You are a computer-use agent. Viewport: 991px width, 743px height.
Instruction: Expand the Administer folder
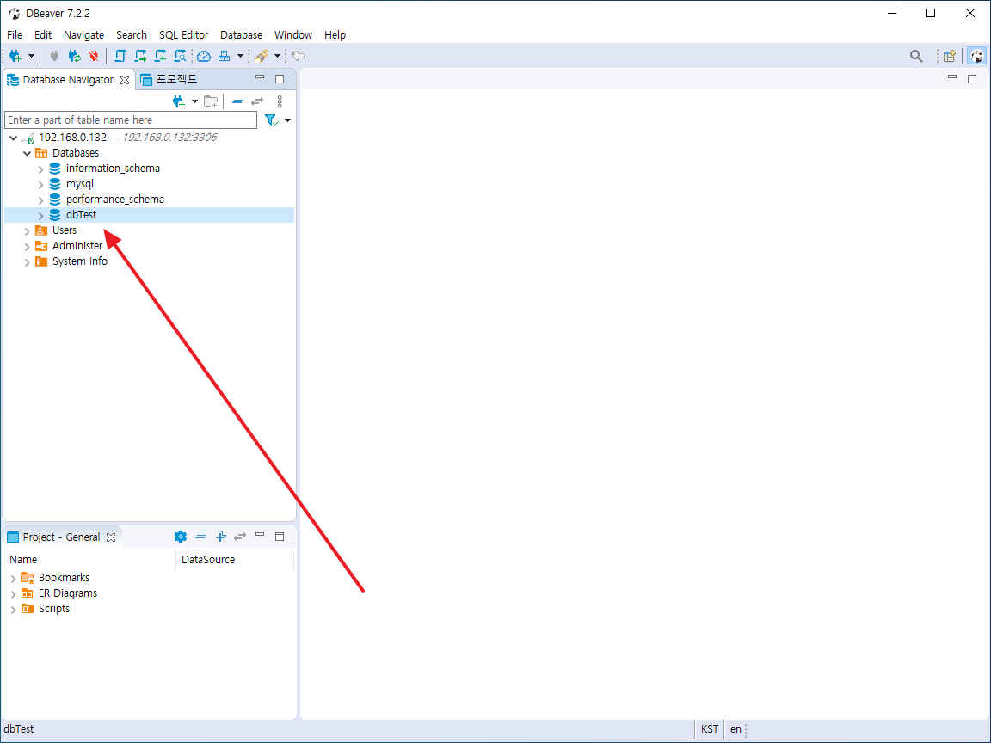click(28, 247)
